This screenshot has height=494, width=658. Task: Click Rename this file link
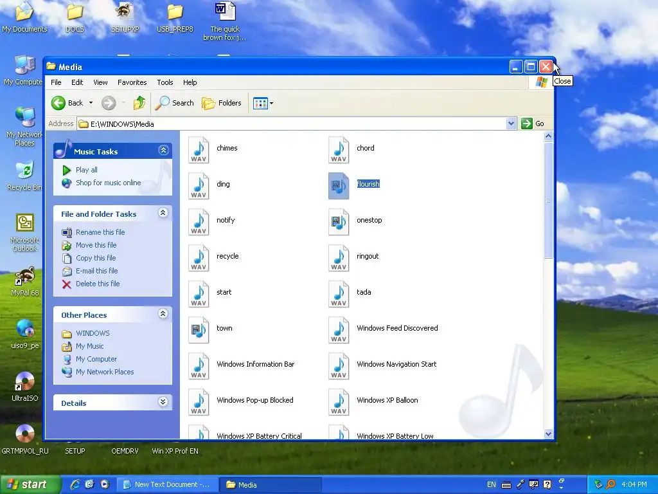pos(100,232)
